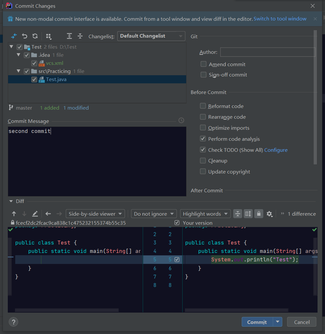Open the Side-by-side viewer dropdown
The image size is (325, 334).
point(95,214)
